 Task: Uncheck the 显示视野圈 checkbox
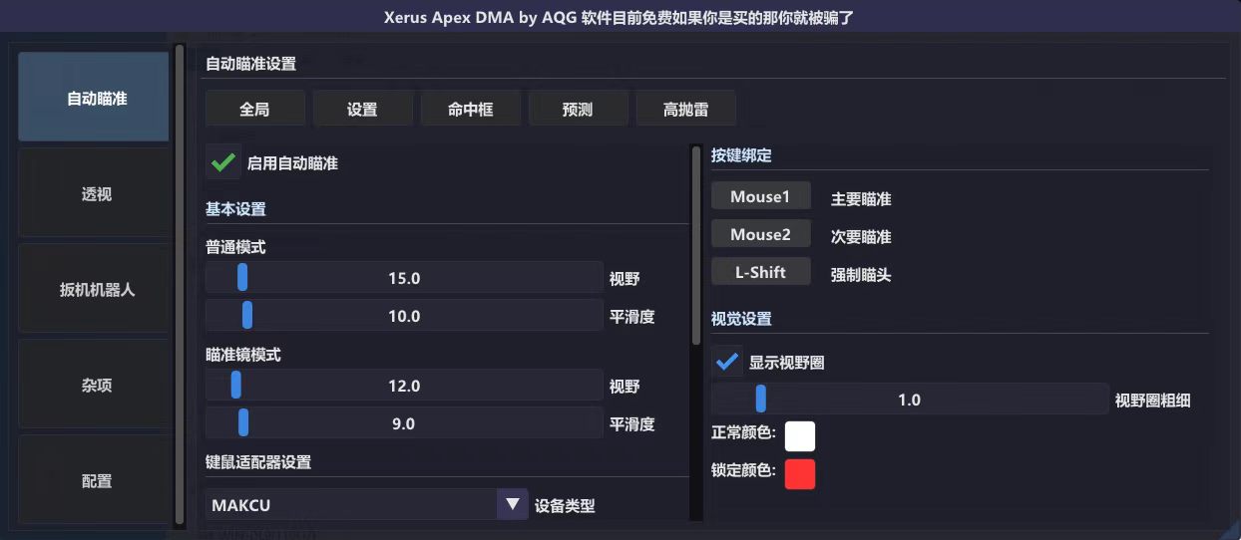tap(727, 362)
